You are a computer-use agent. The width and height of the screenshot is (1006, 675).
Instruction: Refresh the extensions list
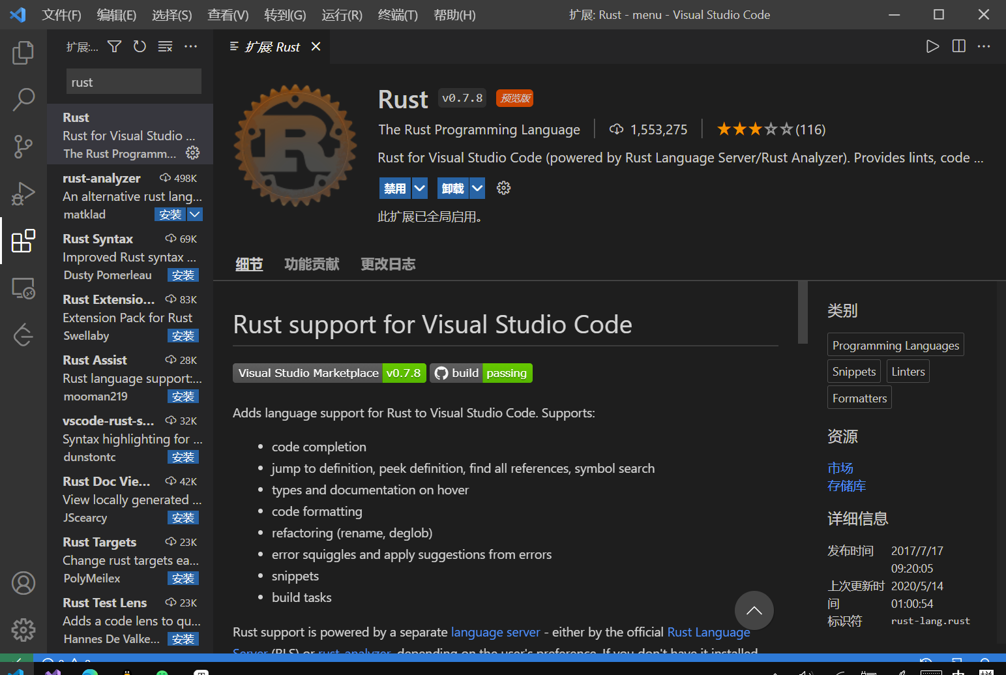tap(140, 46)
